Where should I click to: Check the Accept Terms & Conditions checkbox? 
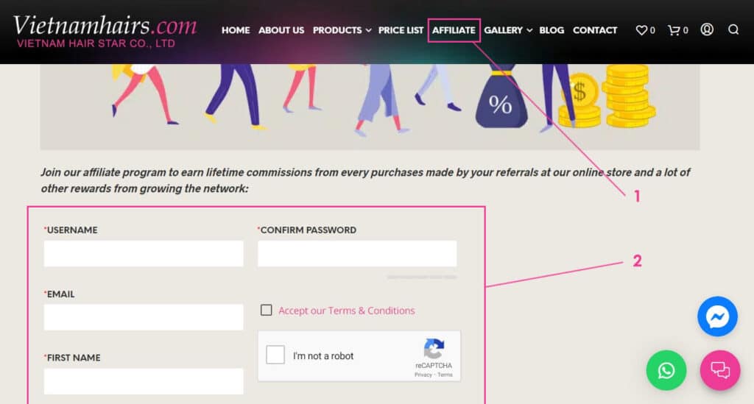pyautogui.click(x=266, y=310)
